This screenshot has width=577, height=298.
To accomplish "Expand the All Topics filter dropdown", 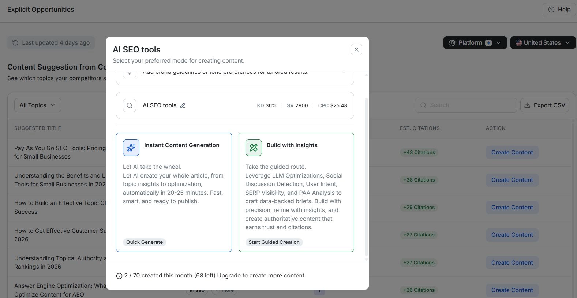I will coord(37,105).
